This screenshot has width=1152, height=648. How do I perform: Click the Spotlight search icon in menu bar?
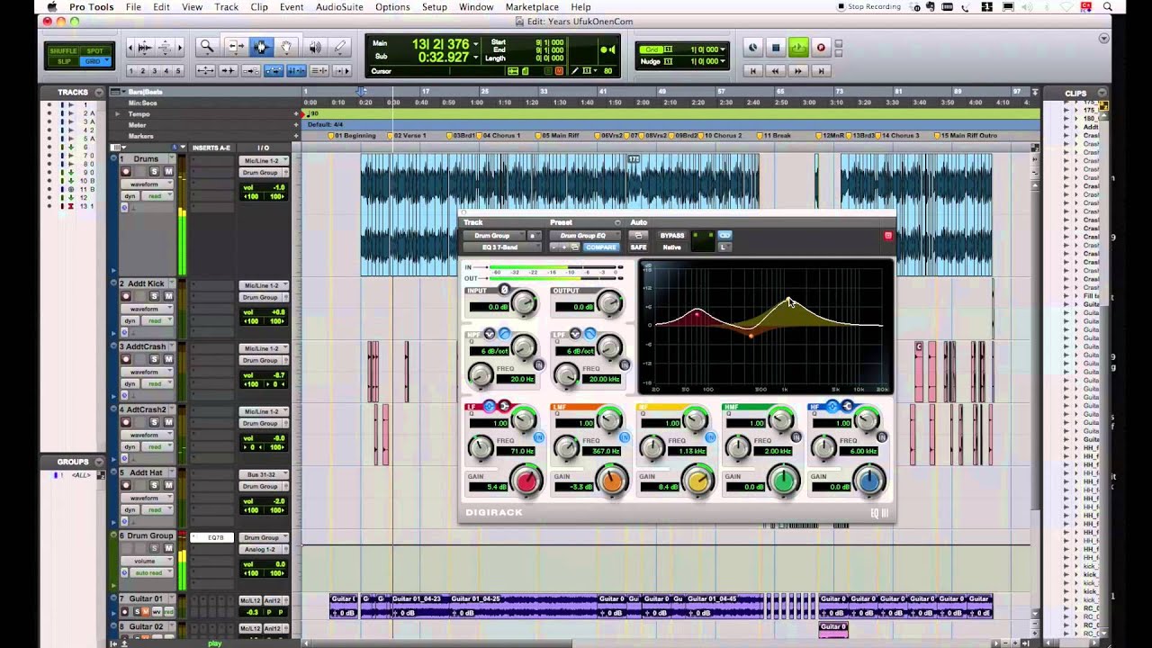coord(1106,7)
